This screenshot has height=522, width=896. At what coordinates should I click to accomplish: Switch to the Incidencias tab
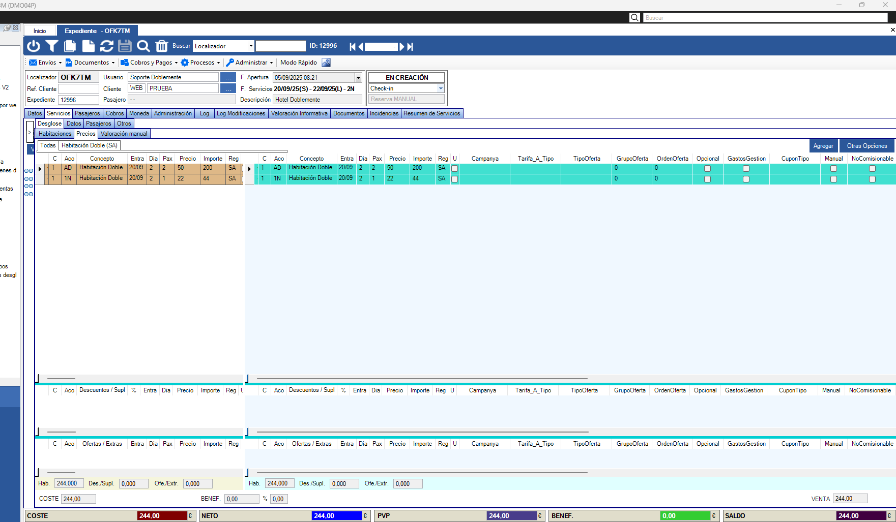384,113
